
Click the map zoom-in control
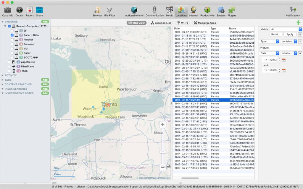pos(163,125)
